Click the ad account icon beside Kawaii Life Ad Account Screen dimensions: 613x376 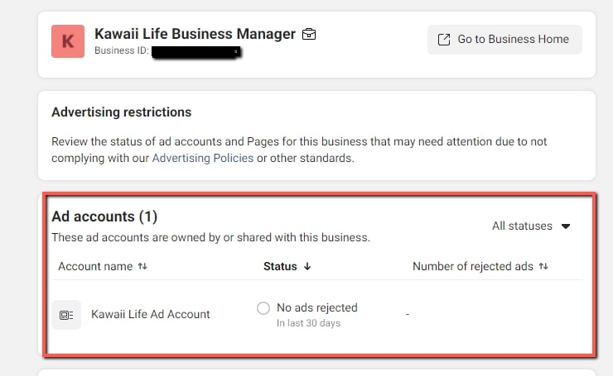pos(66,315)
